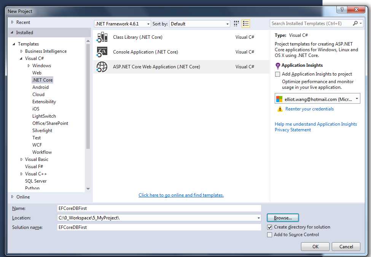
Task: Click the search magnifier icon
Action: click(355, 24)
